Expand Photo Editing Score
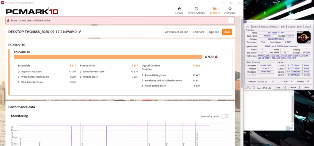 click(x=143, y=75)
